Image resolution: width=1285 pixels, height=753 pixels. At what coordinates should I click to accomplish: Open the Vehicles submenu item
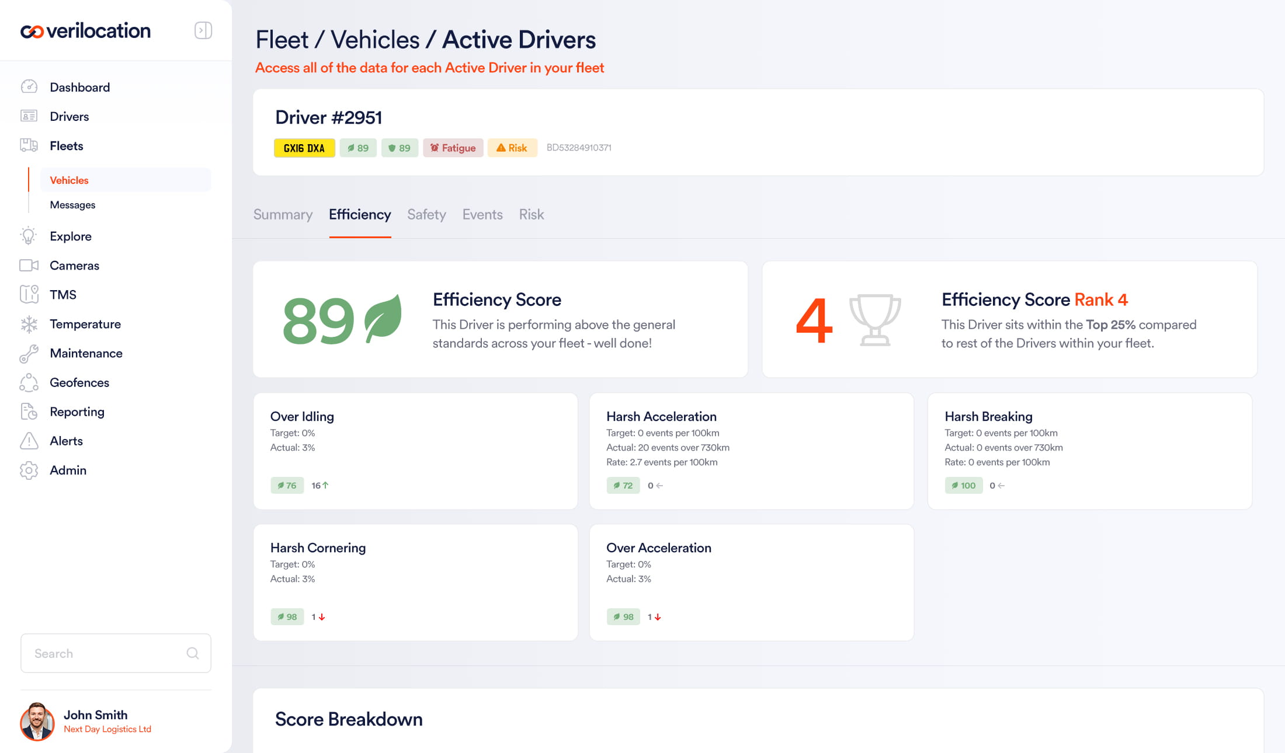click(69, 180)
